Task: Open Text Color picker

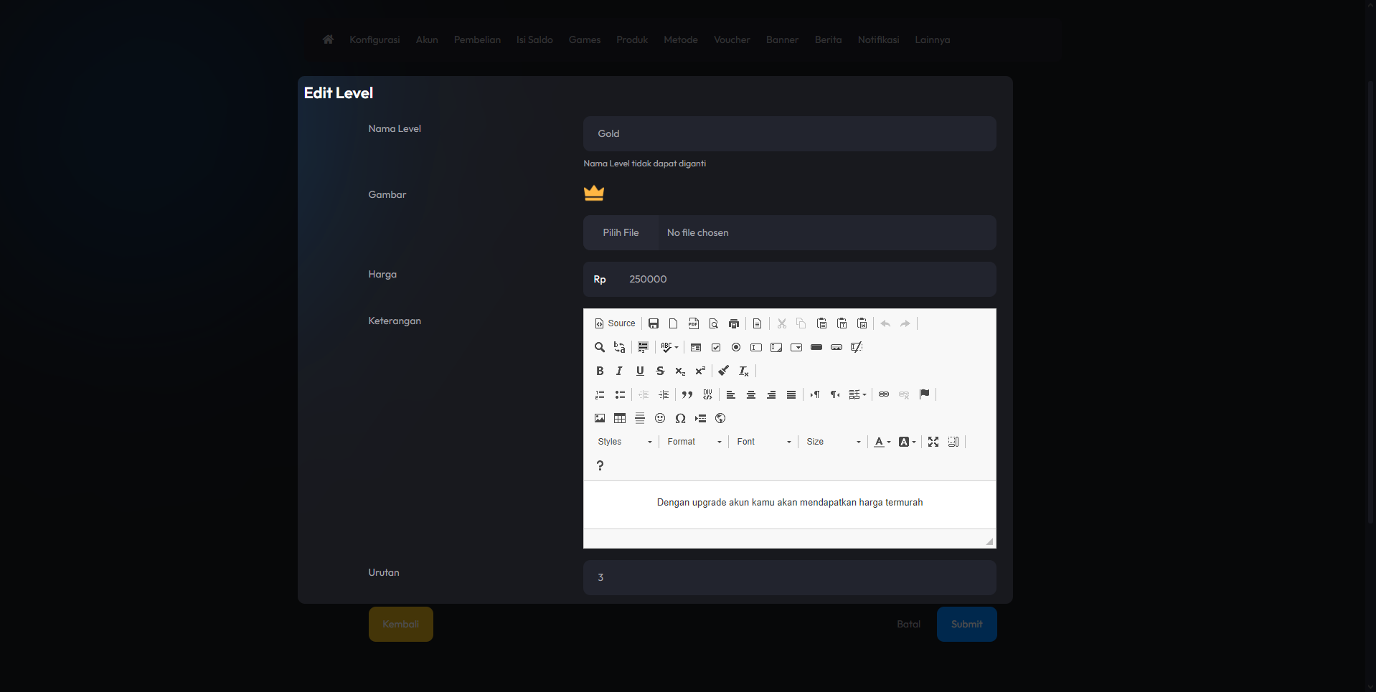Action: [882, 442]
